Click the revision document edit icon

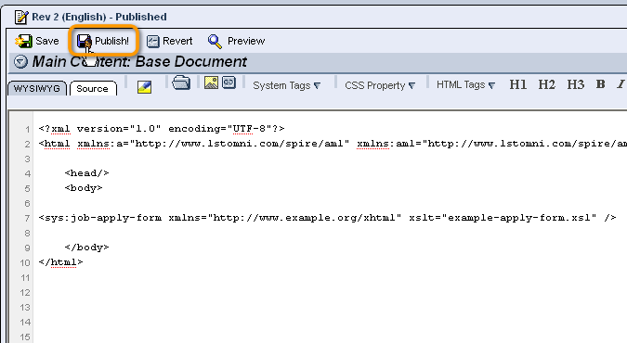pos(21,18)
